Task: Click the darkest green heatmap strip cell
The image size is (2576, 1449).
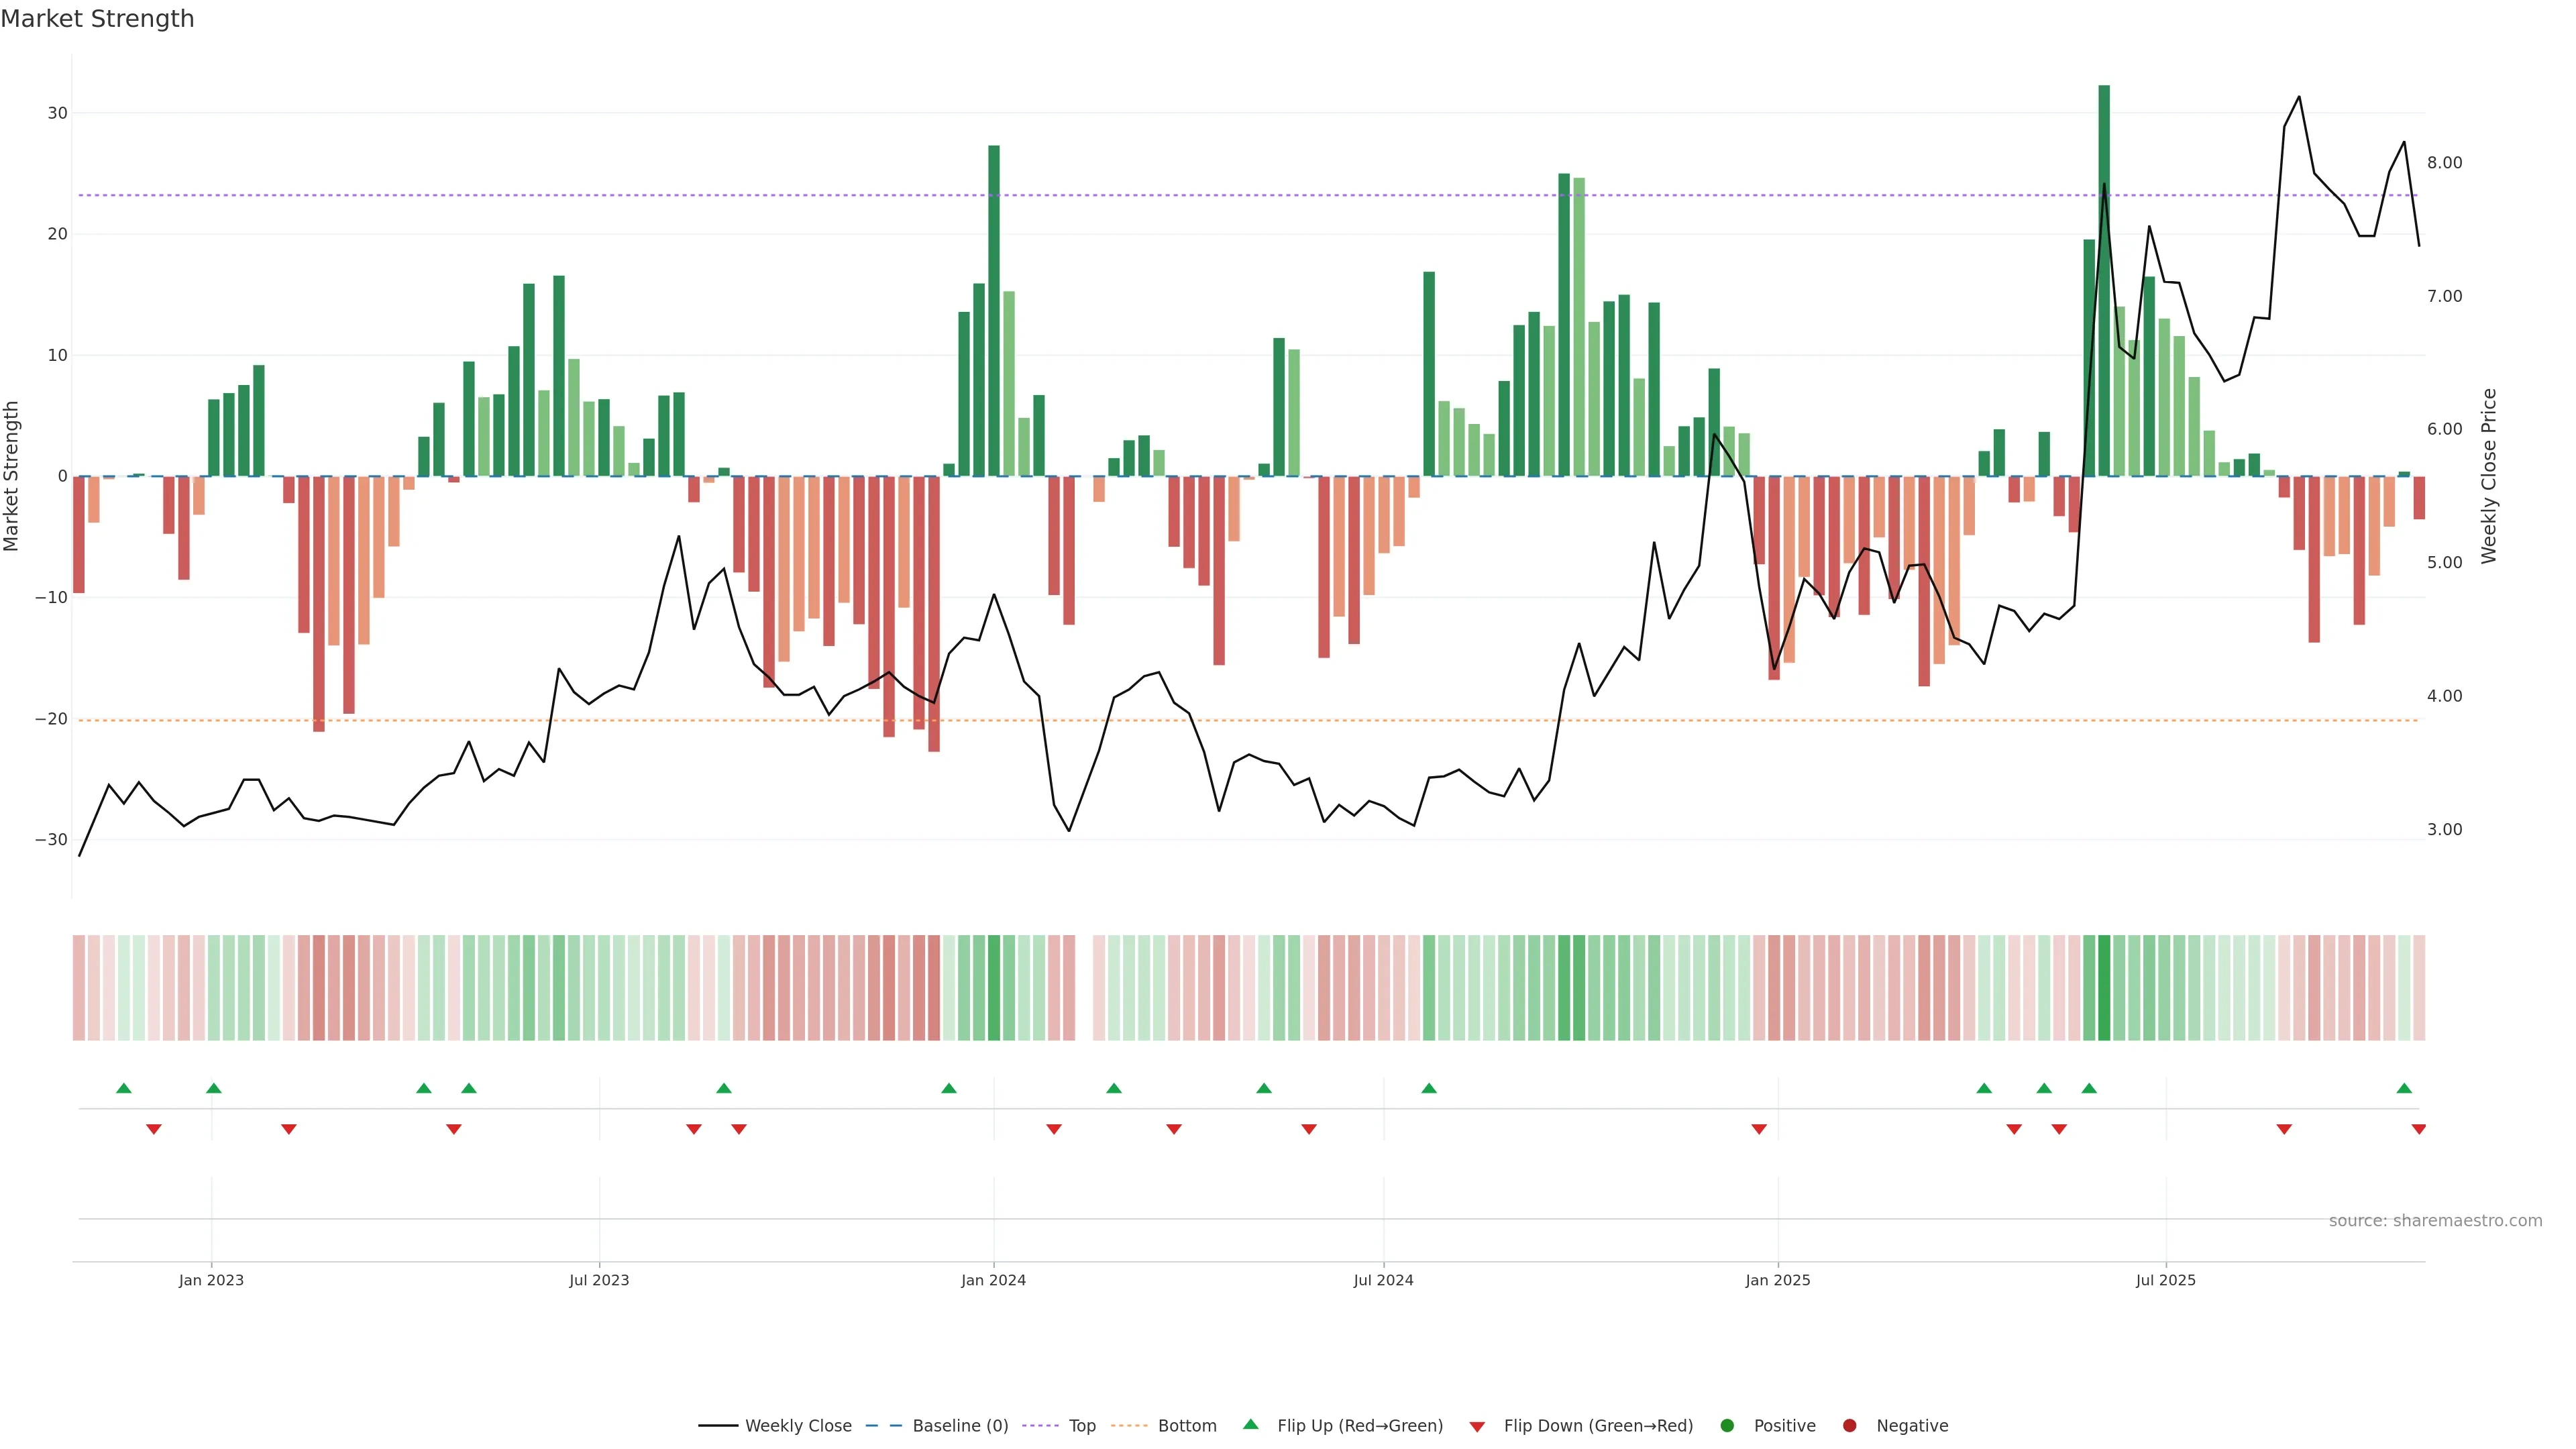Action: coord(2104,987)
